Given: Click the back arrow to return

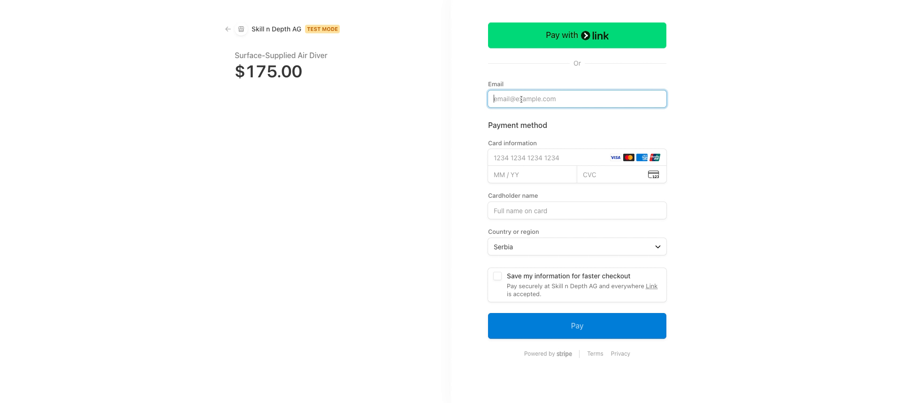Looking at the screenshot, I should click(228, 29).
